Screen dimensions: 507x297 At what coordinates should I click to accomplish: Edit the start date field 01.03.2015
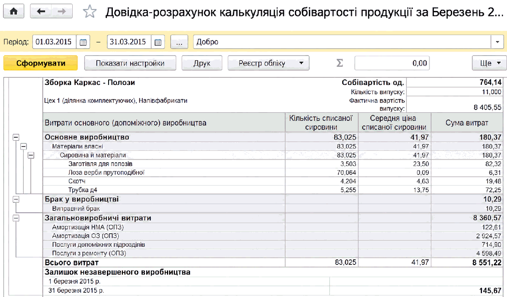[55, 42]
